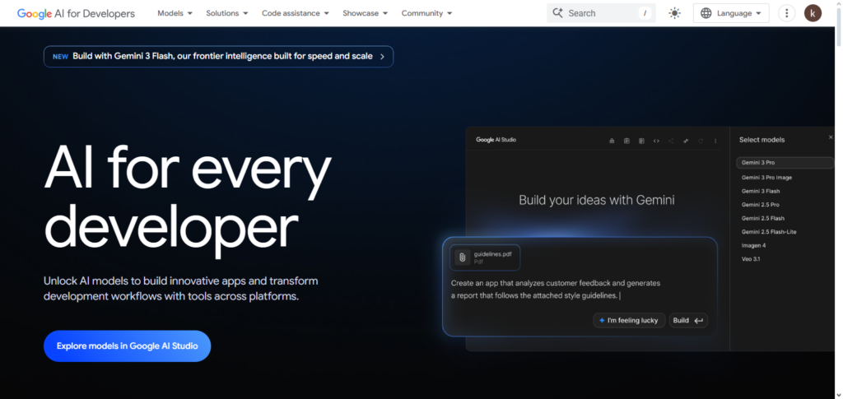Close the Select models panel with X
The width and height of the screenshot is (843, 399).
tap(831, 138)
